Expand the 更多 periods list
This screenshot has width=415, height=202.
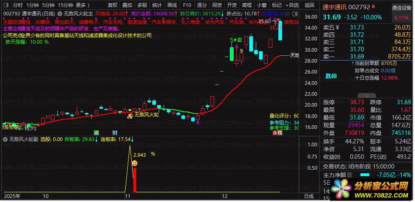pos(83,5)
